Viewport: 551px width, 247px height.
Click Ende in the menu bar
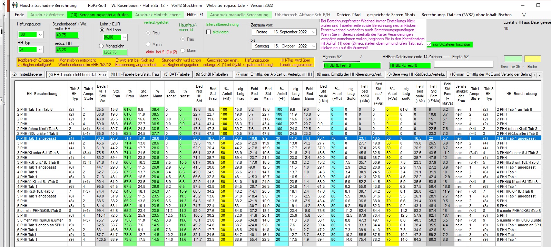click(x=19, y=15)
